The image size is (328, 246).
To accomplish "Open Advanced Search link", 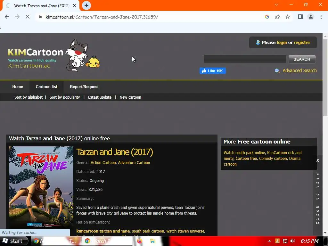I will tap(299, 70).
